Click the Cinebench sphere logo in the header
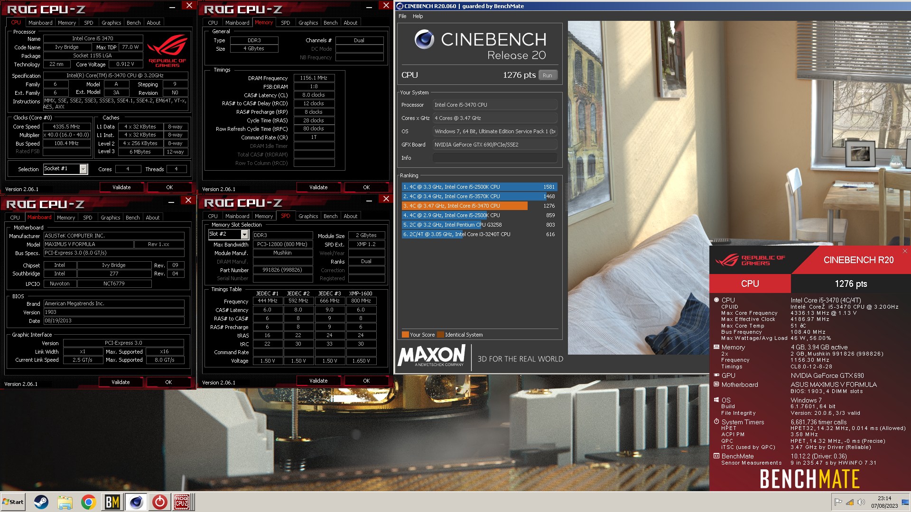This screenshot has height=512, width=911. click(424, 39)
